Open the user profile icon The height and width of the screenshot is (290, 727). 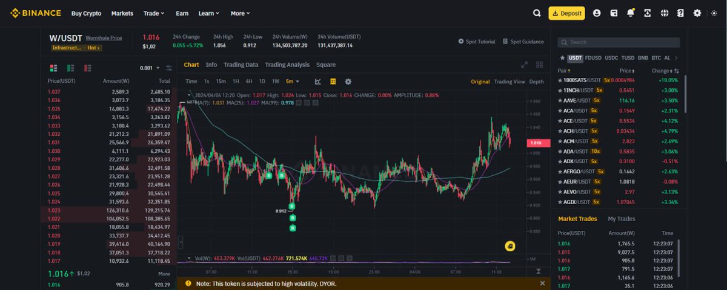[597, 13]
